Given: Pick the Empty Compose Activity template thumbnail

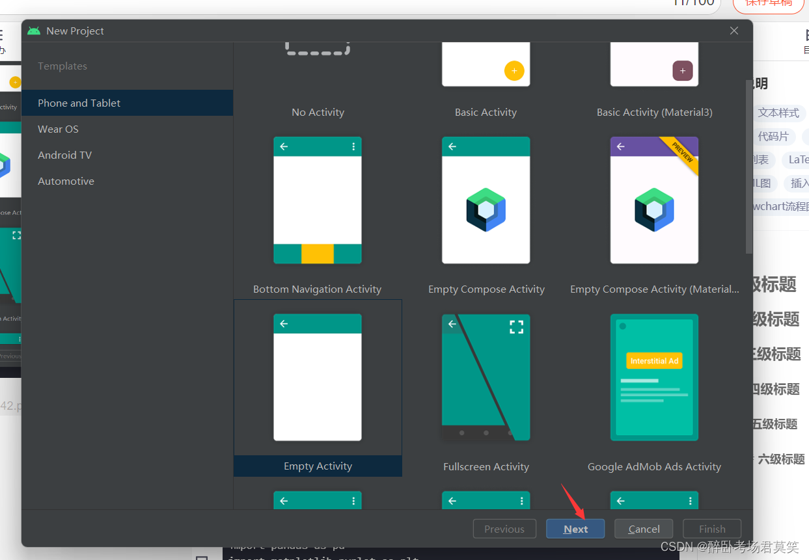Looking at the screenshot, I should [486, 200].
